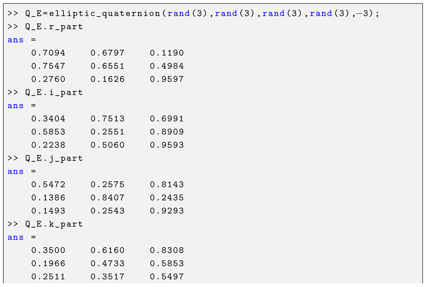
Task: Click the Q_E.k_part command line
Action: pos(54,224)
